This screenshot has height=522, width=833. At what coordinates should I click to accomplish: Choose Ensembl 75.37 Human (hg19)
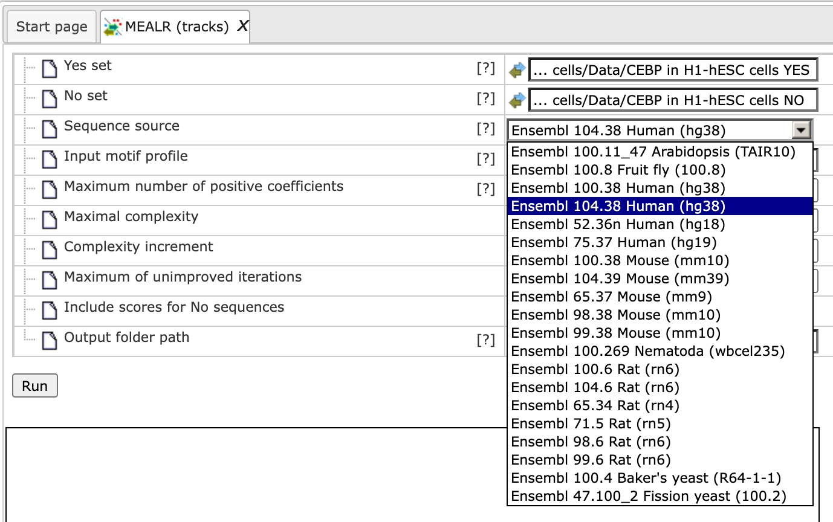(660, 242)
